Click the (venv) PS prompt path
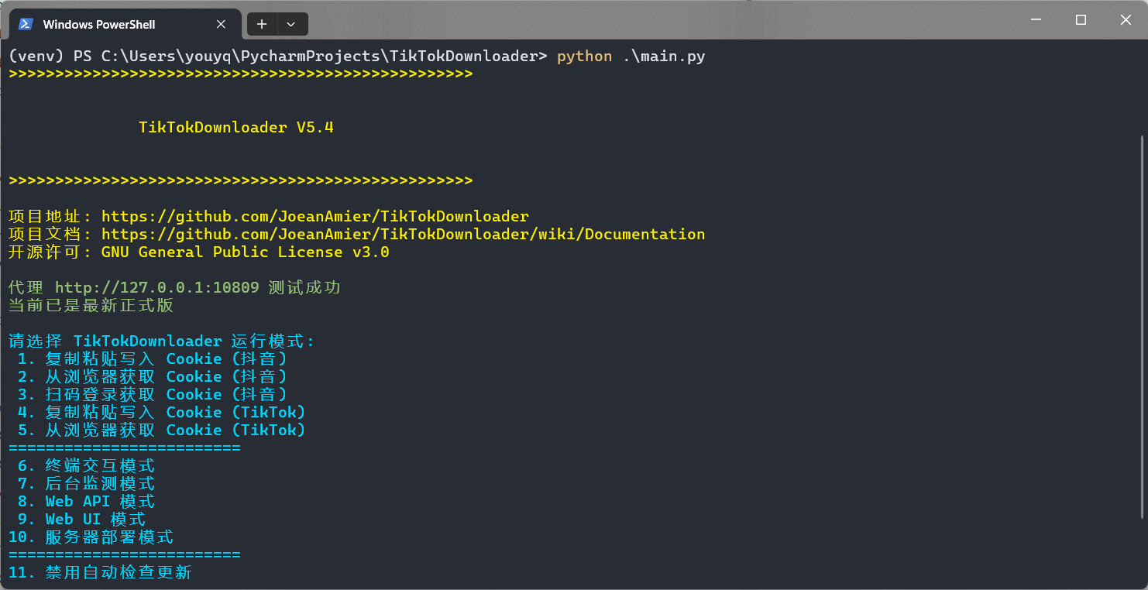1148x590 pixels. click(278, 56)
